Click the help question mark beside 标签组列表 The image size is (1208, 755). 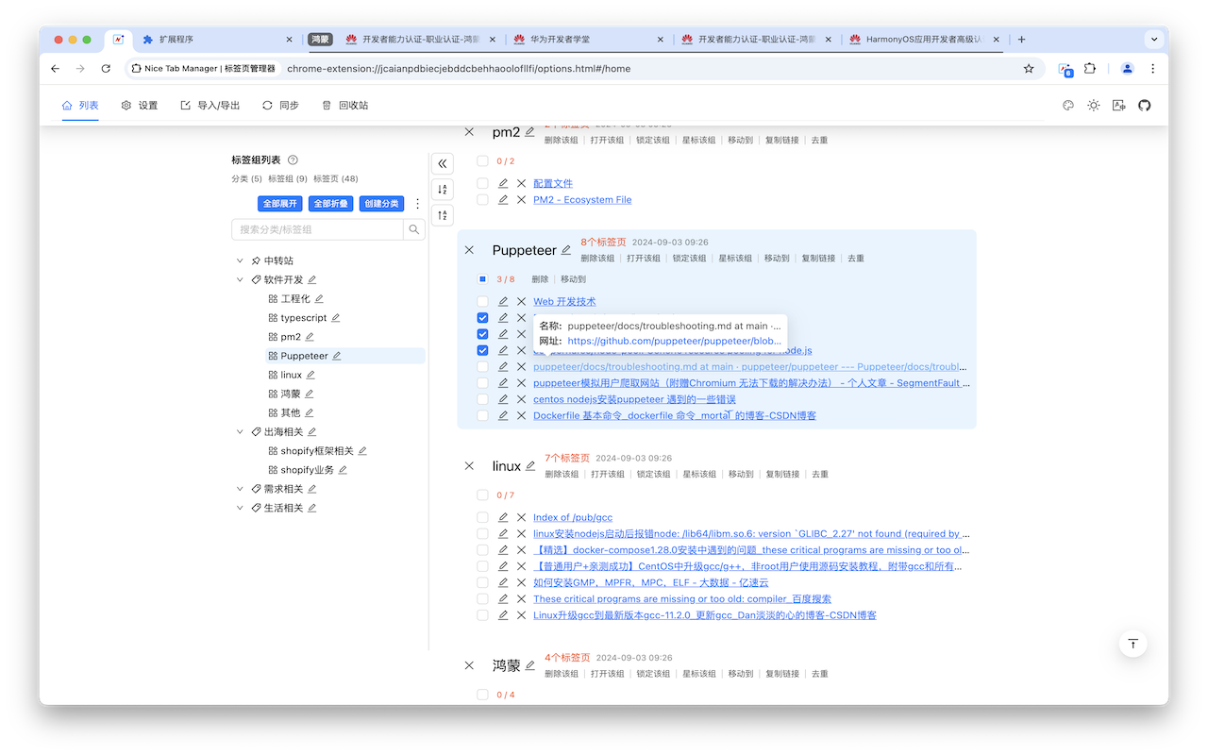[293, 160]
